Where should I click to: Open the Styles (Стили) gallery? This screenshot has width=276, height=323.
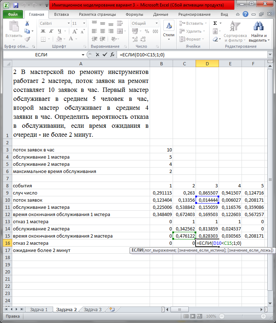click(169, 30)
